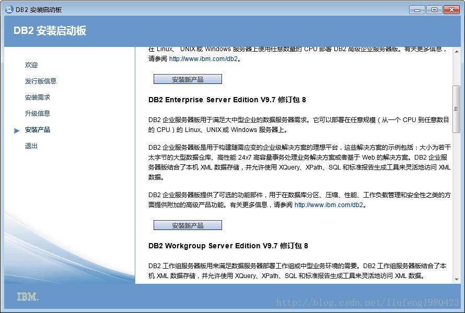465x313 pixels.
Task: Click the scrollbar up arrow
Action: (x=457, y=52)
